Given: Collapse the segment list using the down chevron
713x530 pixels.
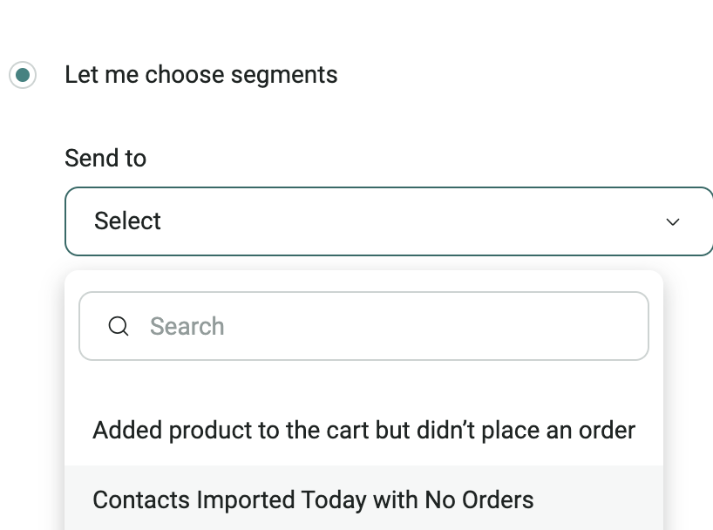Looking at the screenshot, I should click(x=672, y=221).
